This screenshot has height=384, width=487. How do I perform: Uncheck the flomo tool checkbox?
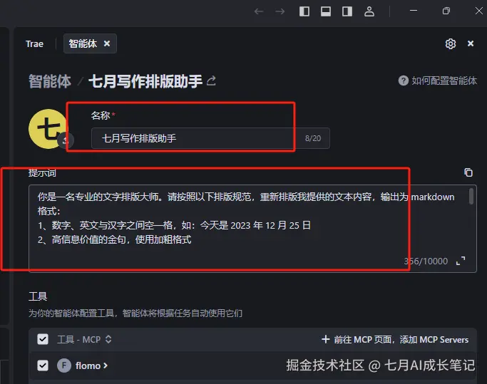[43, 365]
